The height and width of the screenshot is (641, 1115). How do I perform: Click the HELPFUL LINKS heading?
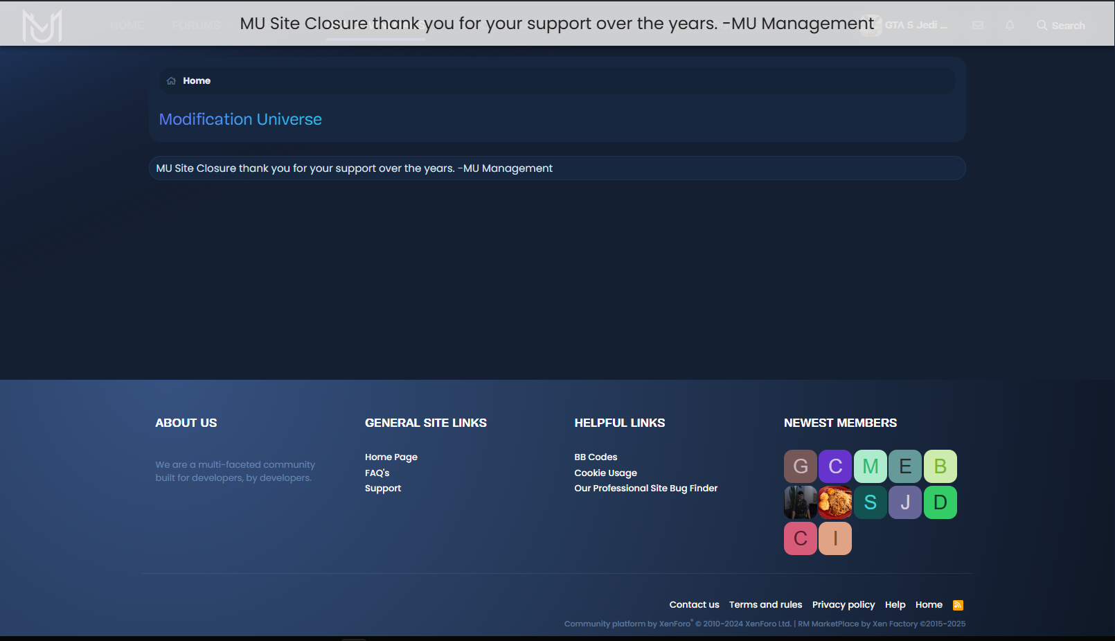click(x=620, y=423)
